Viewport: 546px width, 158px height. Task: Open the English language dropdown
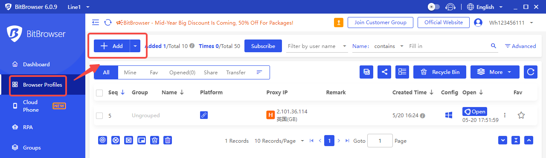coord(485,7)
